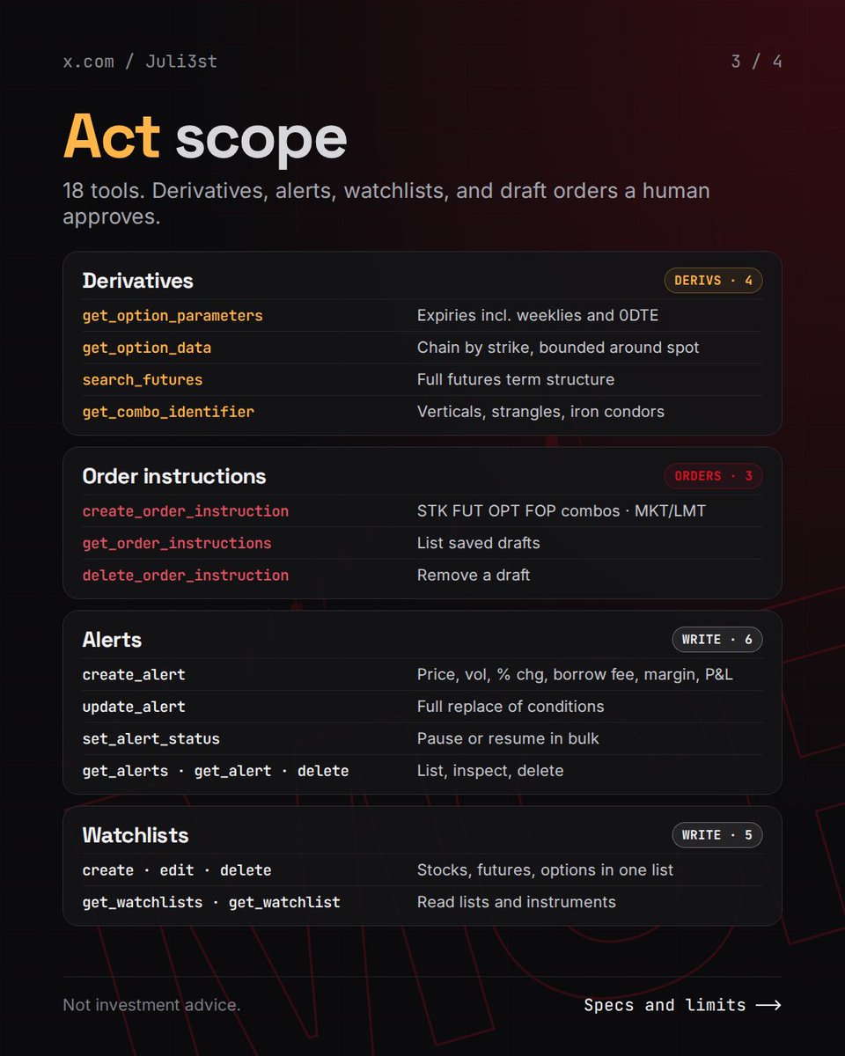845x1056 pixels.
Task: Click 'get_alerts · get_alert · delete' row
Action: coord(216,770)
